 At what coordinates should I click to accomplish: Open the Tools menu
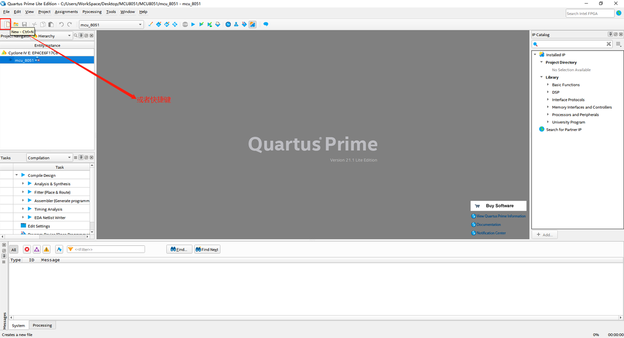click(x=111, y=11)
